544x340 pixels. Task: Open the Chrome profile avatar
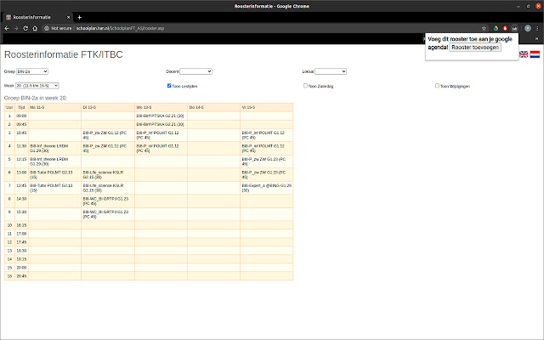pos(528,28)
